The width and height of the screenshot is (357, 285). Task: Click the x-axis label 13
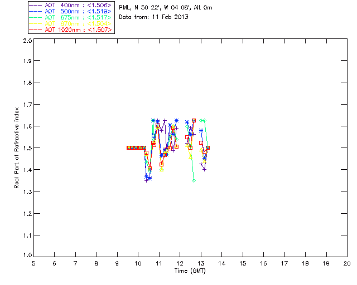pyautogui.click(x=201, y=263)
